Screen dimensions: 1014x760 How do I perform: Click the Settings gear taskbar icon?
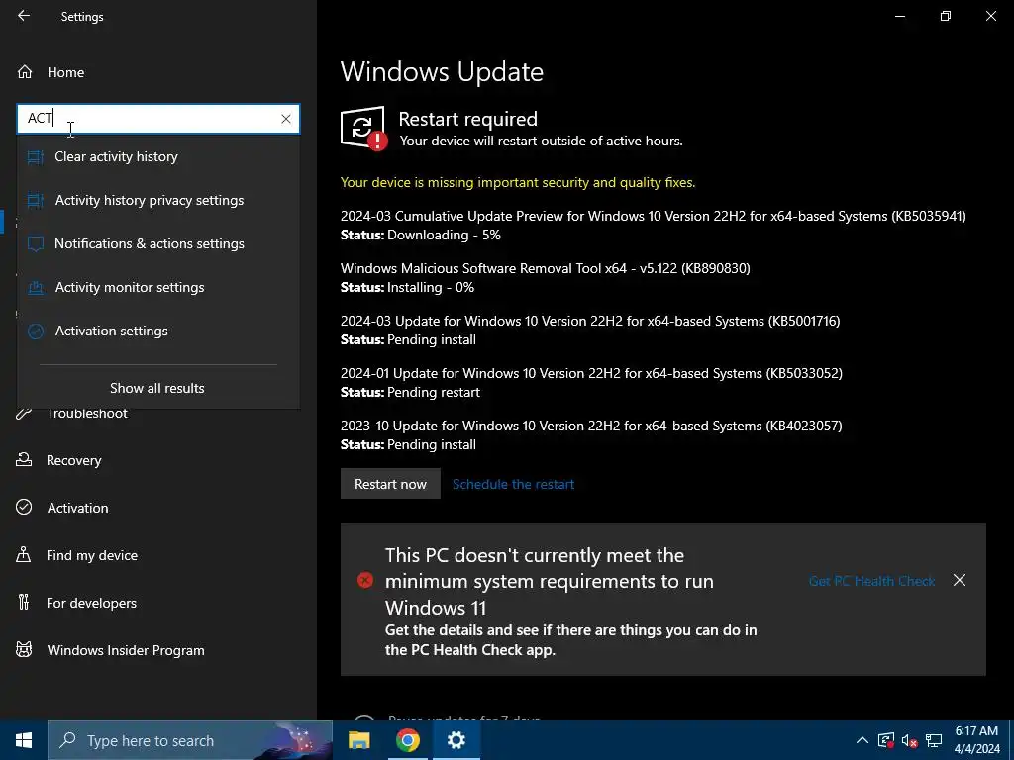pos(456,740)
